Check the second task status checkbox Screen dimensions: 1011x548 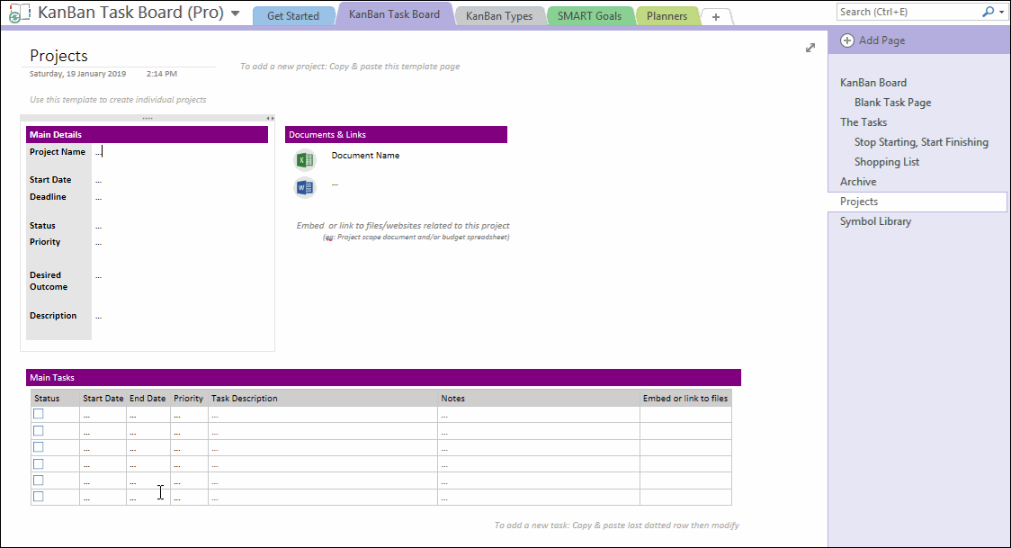pos(39,431)
